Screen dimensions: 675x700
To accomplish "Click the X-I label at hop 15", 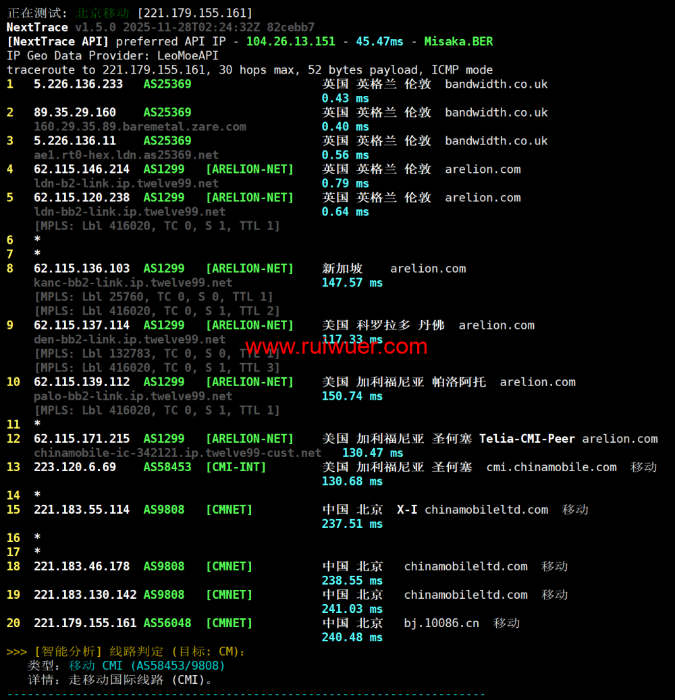I will [406, 510].
